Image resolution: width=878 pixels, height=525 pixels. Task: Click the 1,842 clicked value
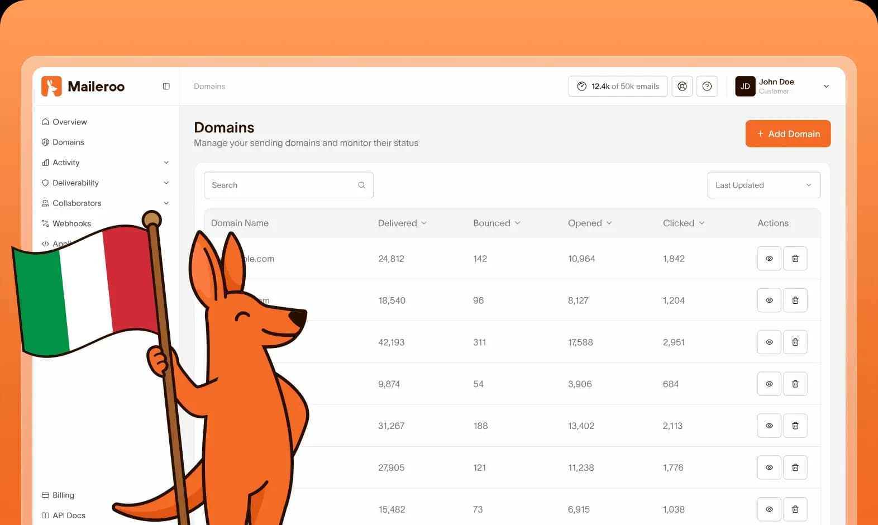point(674,259)
